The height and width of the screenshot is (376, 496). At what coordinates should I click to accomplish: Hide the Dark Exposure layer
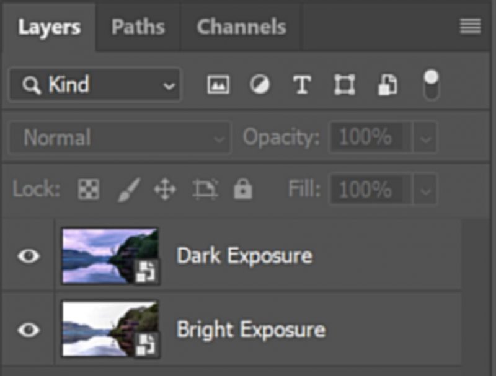pyautogui.click(x=29, y=256)
